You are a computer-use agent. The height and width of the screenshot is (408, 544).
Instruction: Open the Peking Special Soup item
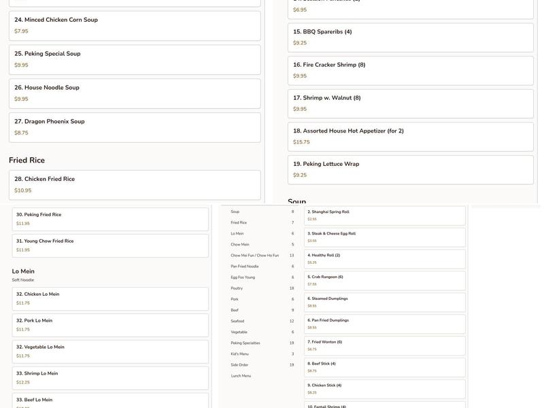(134, 60)
